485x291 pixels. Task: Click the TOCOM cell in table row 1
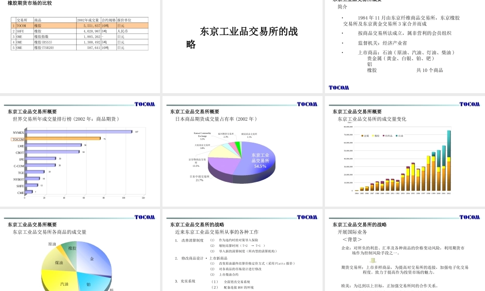pos(24,26)
